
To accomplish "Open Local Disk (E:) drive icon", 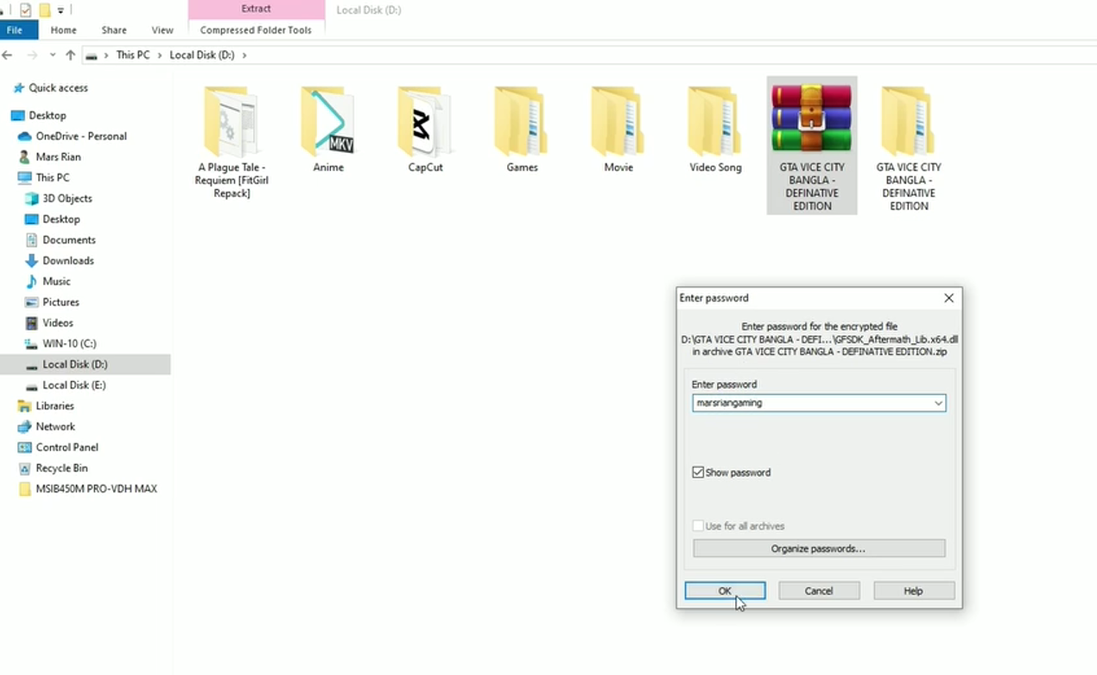I will tap(32, 385).
